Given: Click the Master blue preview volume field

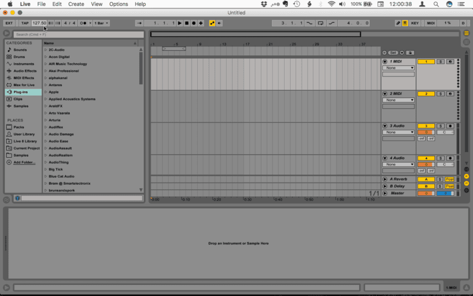Looking at the screenshot, I should [445, 193].
